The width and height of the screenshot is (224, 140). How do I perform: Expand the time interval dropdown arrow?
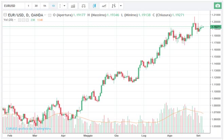coord(64,6)
